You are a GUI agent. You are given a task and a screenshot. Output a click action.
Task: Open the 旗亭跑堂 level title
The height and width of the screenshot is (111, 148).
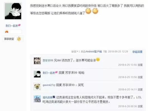(9, 39)
